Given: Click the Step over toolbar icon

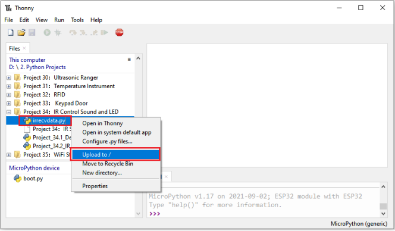Looking at the screenshot, I should coord(73,33).
